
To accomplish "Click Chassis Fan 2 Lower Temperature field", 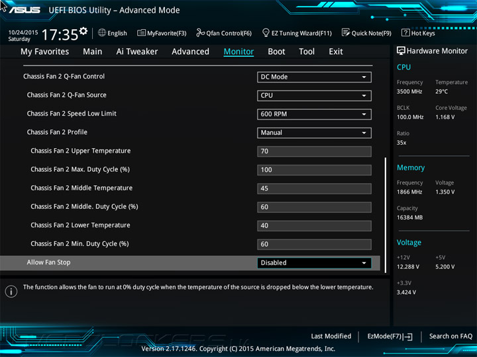I will (x=314, y=225).
